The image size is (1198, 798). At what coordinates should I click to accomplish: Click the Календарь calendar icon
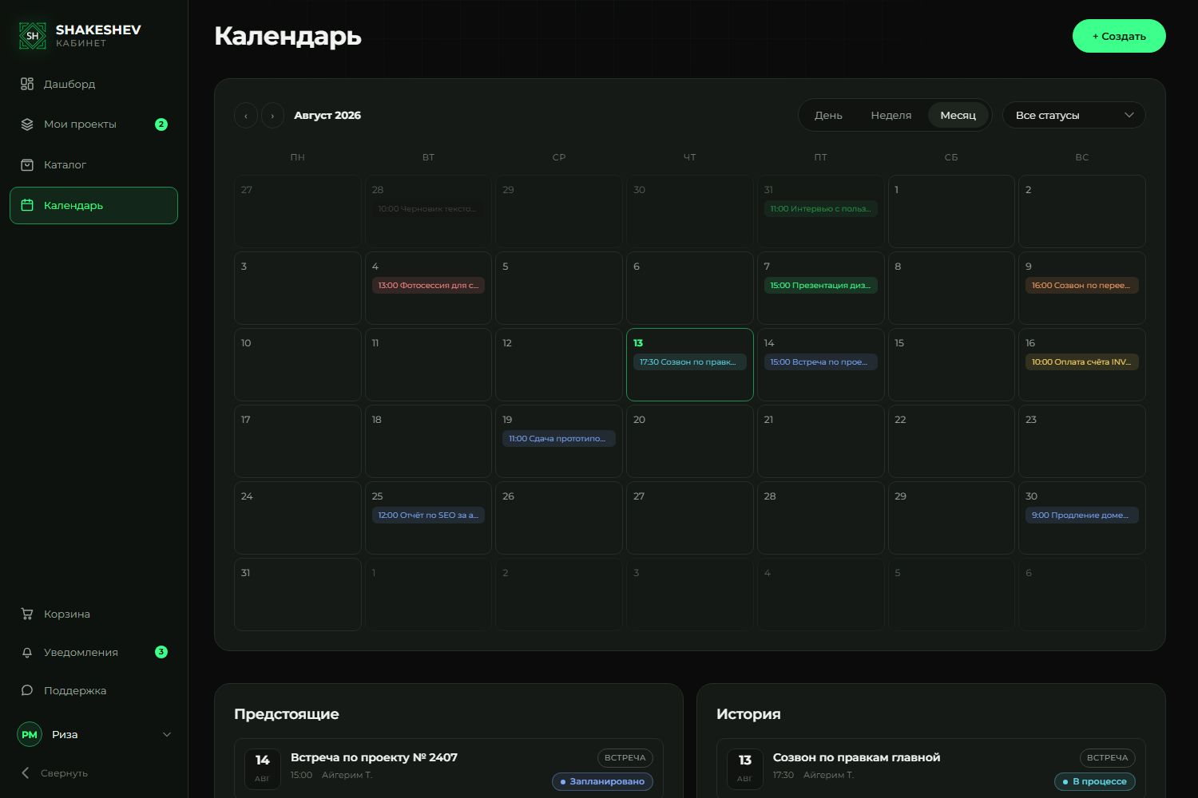coord(27,205)
